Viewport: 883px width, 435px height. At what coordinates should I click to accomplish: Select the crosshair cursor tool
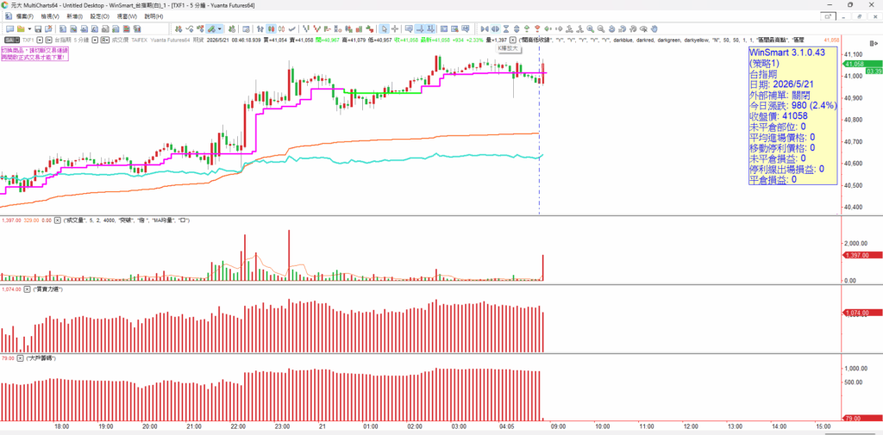coord(395,28)
